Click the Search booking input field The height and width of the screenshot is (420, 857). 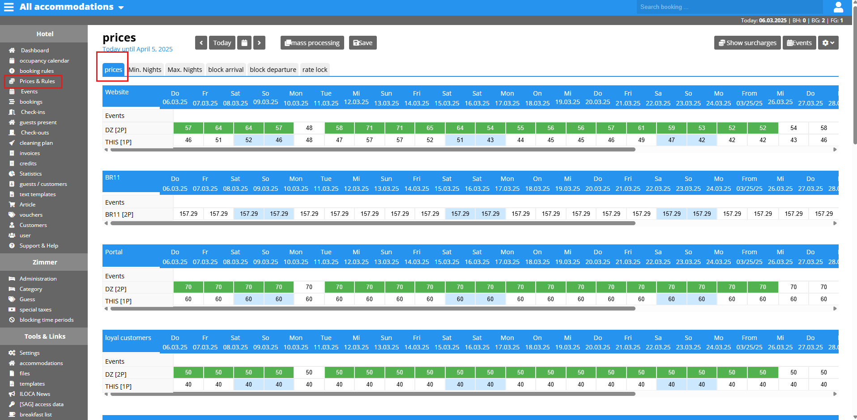coord(729,7)
